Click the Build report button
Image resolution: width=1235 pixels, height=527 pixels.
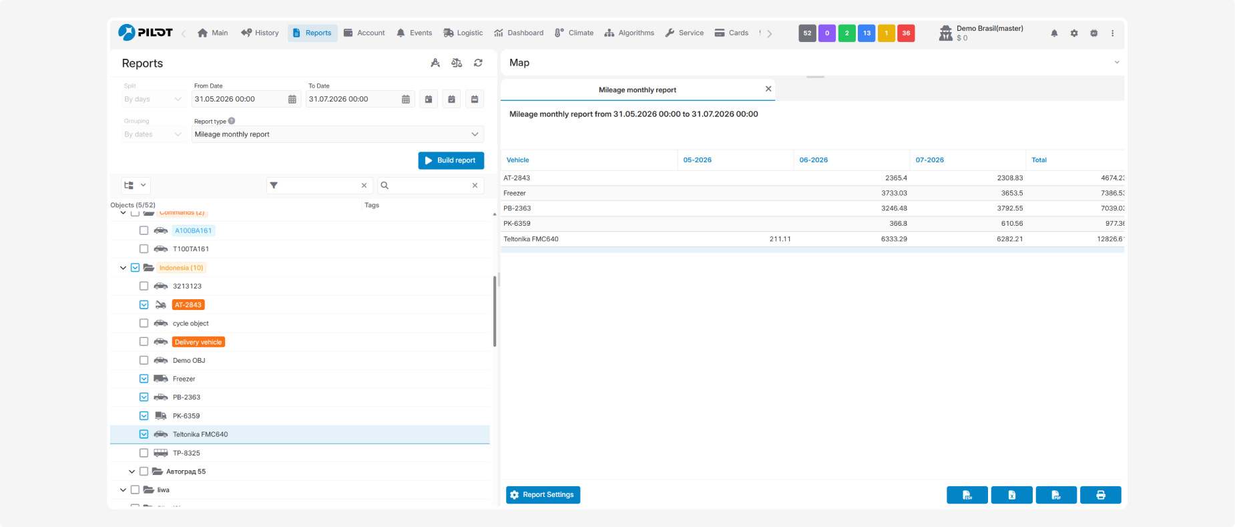pos(451,160)
